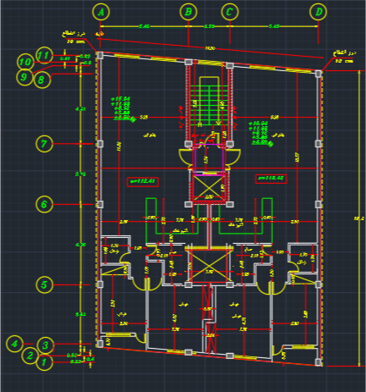Select axis bubble number 9
The width and height of the screenshot is (366, 392).
click(x=25, y=77)
